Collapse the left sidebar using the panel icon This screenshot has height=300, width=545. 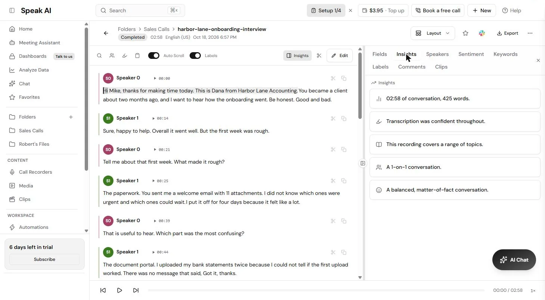(12, 10)
